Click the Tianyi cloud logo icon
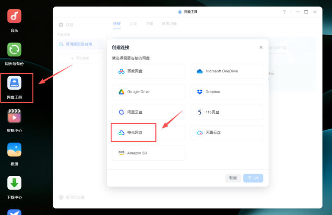 (x=200, y=133)
